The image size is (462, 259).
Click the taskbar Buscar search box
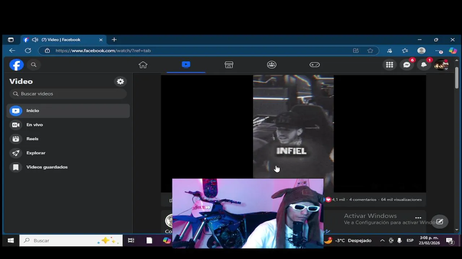(x=71, y=240)
